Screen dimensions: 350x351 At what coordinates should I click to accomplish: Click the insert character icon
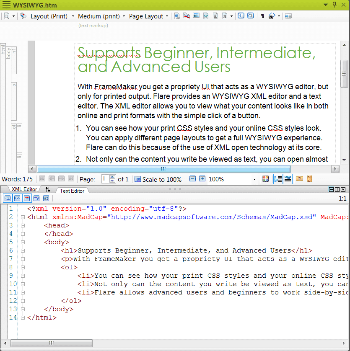click(225, 16)
